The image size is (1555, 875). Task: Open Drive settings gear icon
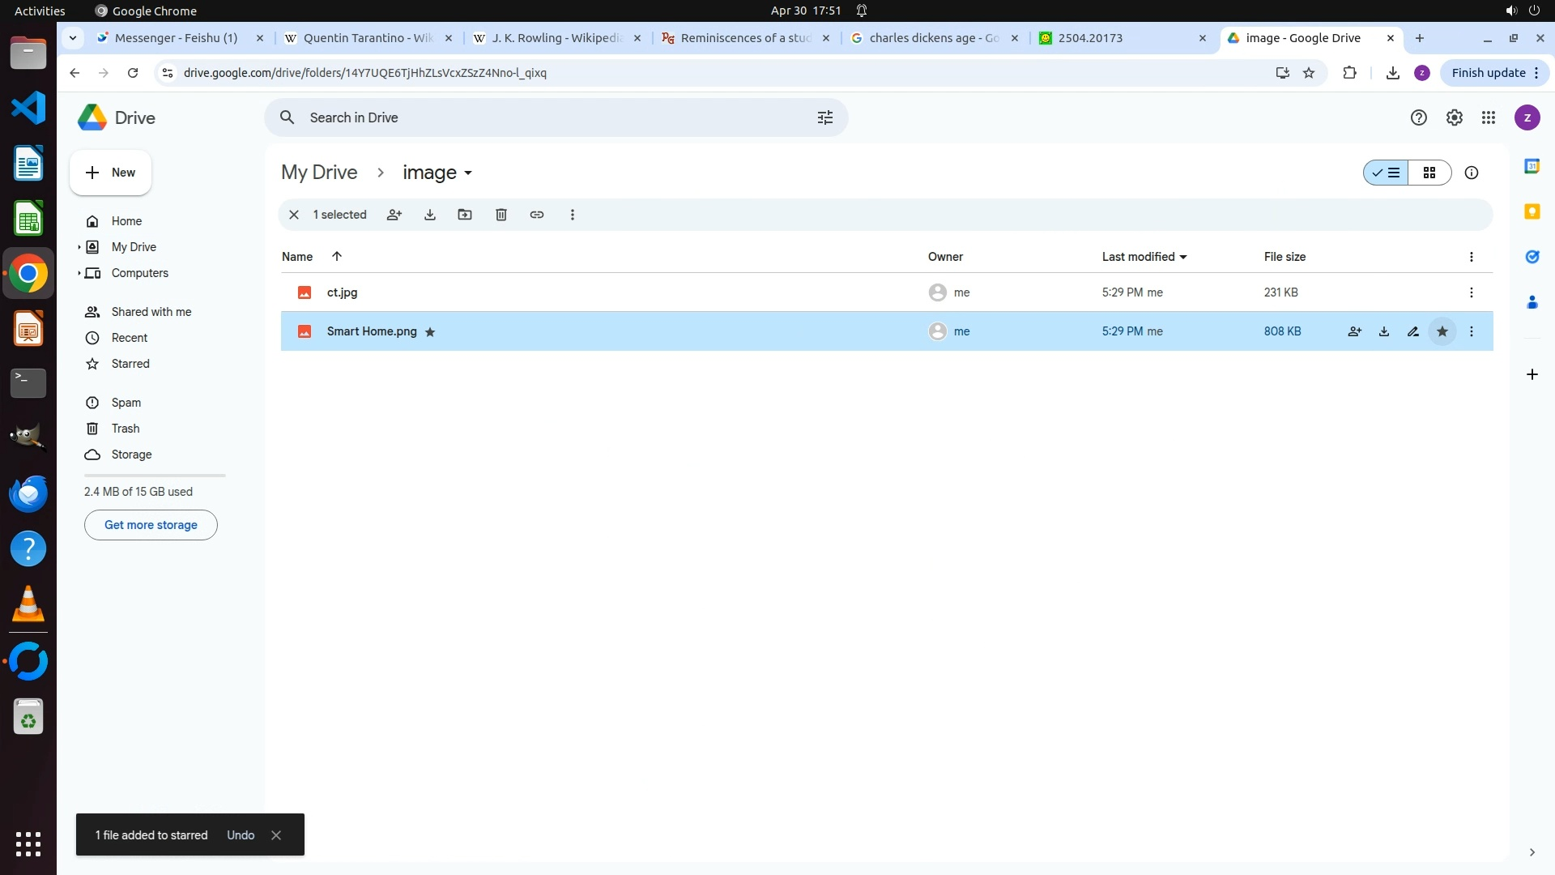pos(1455,117)
